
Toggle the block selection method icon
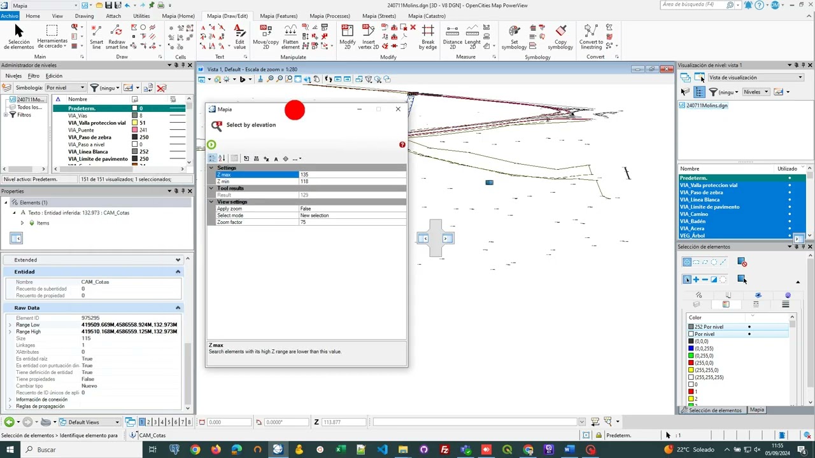pos(696,262)
